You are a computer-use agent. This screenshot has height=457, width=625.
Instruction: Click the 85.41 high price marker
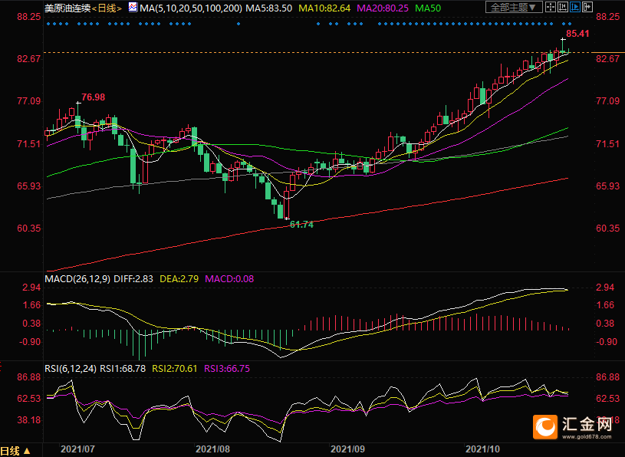[577, 34]
